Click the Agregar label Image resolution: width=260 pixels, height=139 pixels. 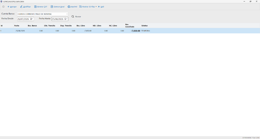[13, 7]
